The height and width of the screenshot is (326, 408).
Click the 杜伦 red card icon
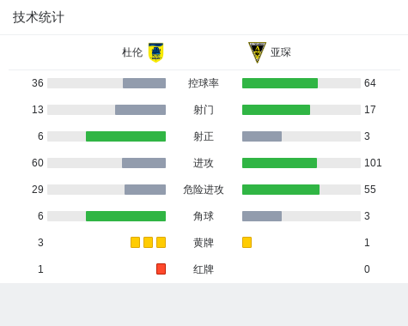click(161, 269)
